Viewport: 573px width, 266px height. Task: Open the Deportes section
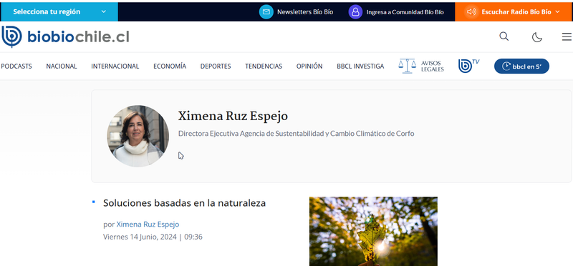click(216, 66)
